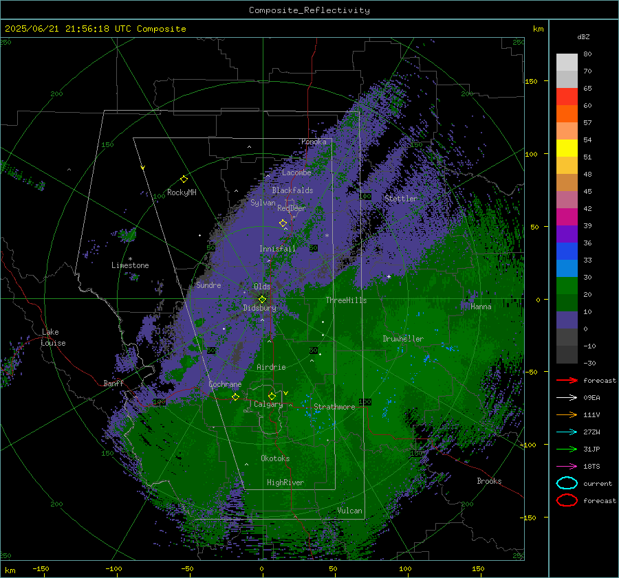Click the Olds label
Image resolution: width=619 pixels, height=578 pixels.
click(x=262, y=287)
